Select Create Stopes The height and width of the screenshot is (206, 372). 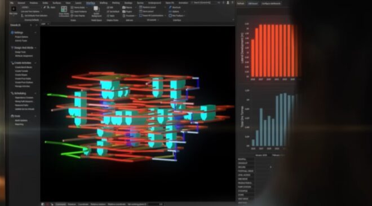tap(21, 75)
